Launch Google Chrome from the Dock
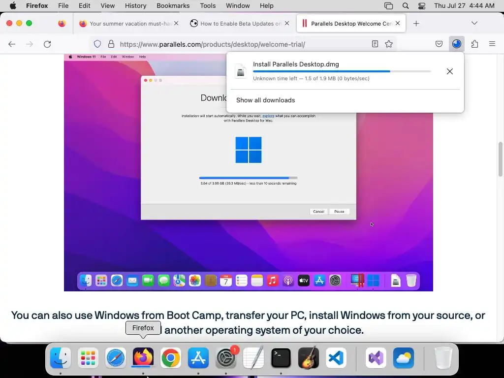Screen dimensions: 504x378 (x=171, y=358)
